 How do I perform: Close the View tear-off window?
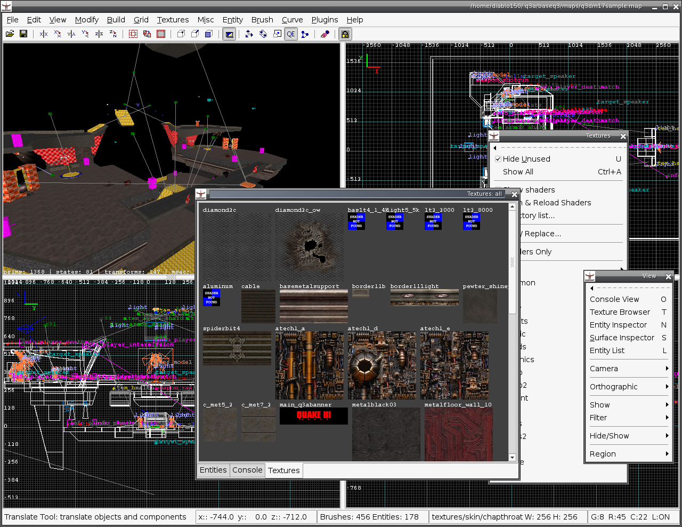(x=668, y=276)
